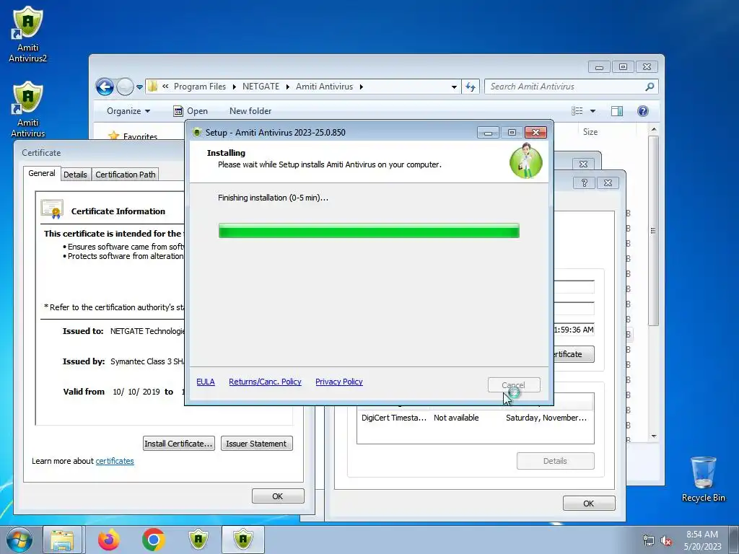The image size is (739, 554).
Task: Open the certificates help link
Action: click(115, 461)
